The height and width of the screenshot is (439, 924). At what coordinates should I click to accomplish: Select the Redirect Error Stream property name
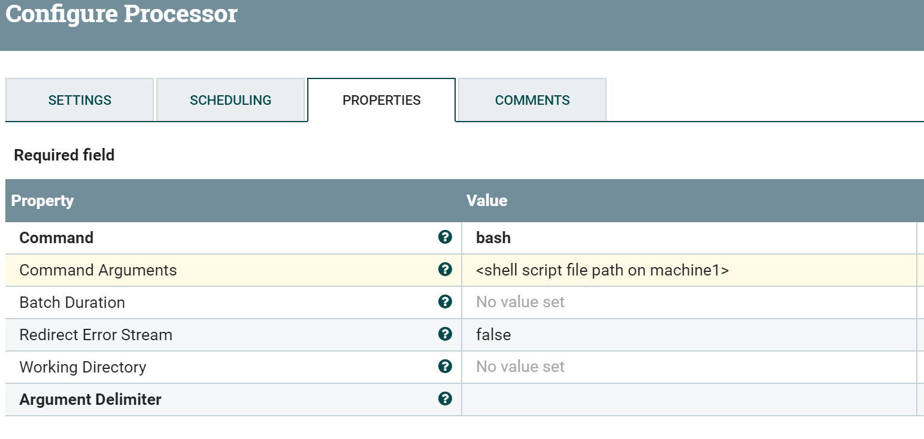96,335
